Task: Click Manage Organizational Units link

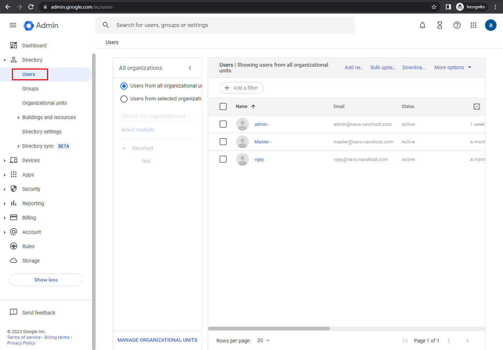Action: point(157,340)
